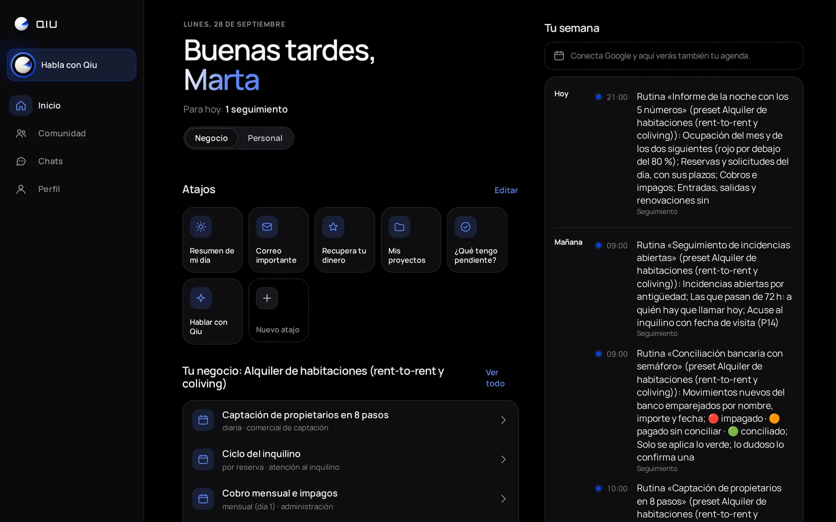Click the business heading 'Tu negocio: Alquiler de habitaciones'
836x522 pixels.
(x=313, y=377)
